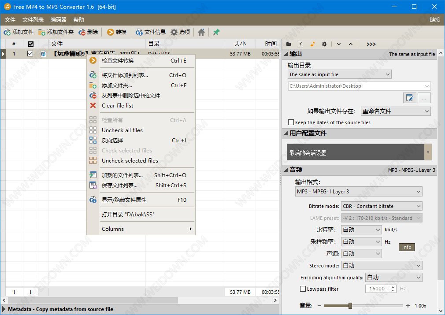
Task: Click the 添加文件夹 toolbar icon
Action: (x=42, y=32)
